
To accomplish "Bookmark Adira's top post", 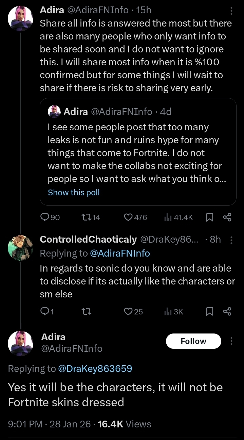I will coord(209,217).
